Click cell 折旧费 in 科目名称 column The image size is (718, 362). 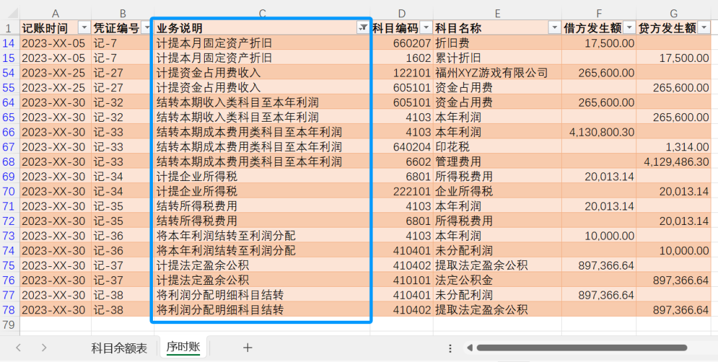click(497, 43)
